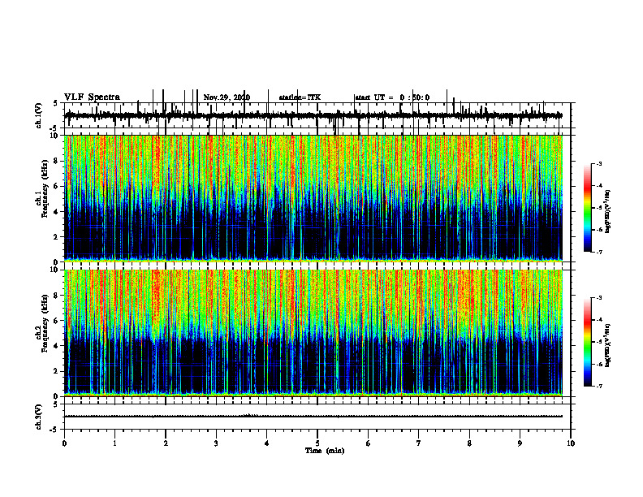
Task: Click the time axis tick label '10'
Action: 571,443
